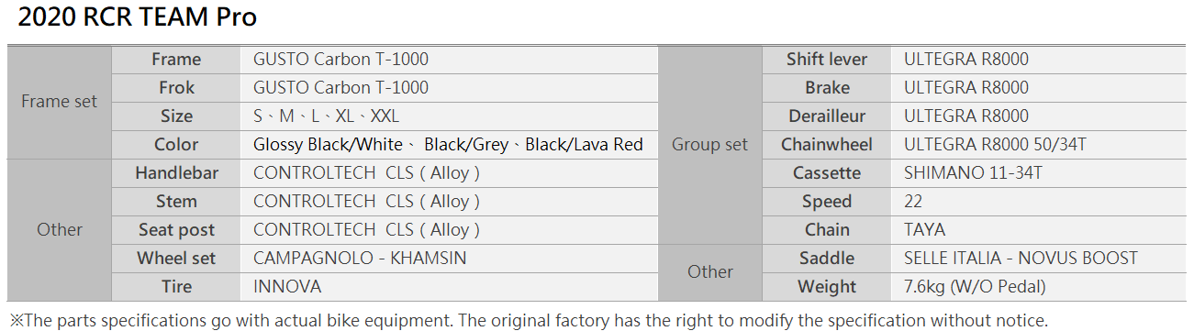Select the Frame set category cell
This screenshot has height=331, width=1194.
tap(60, 102)
